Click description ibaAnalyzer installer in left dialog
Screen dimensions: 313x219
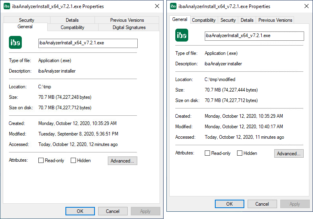click(x=57, y=71)
